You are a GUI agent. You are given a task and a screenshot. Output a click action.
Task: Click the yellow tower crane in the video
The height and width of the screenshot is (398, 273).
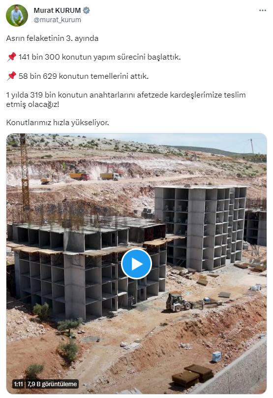click(x=25, y=175)
